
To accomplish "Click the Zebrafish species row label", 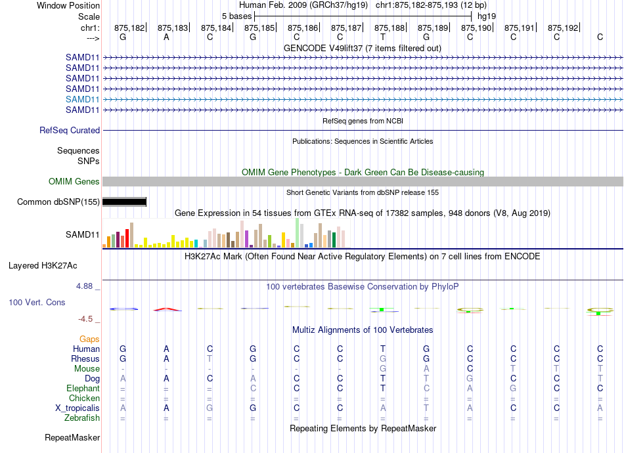I will tap(82, 418).
